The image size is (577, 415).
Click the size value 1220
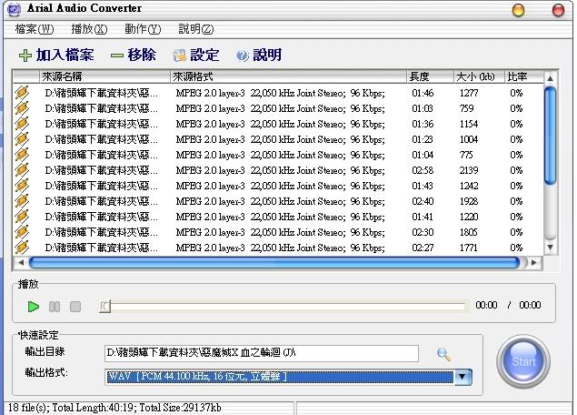[469, 218]
